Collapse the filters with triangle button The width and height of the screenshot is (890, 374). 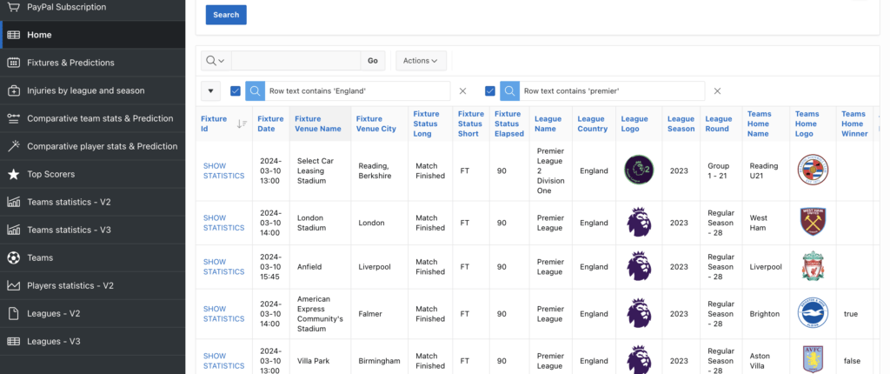(210, 91)
